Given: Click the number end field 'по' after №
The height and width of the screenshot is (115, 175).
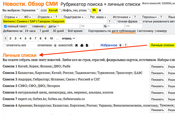Looking at the screenshot, I should point(134,26).
